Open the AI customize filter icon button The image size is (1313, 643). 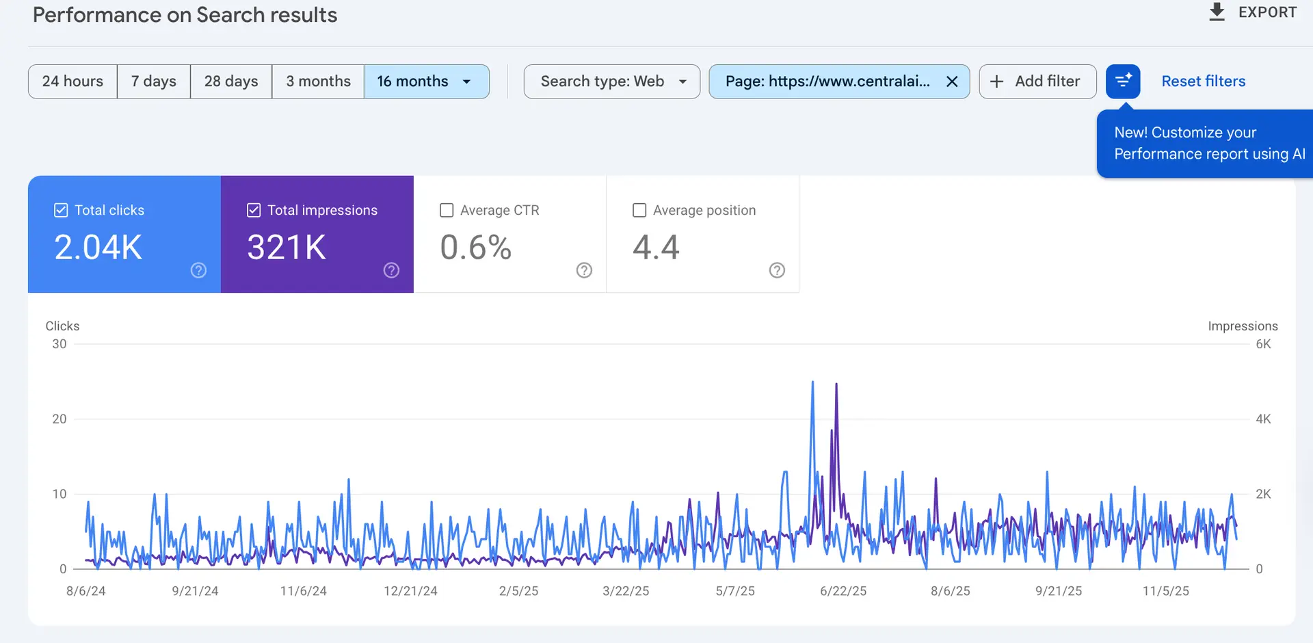pos(1123,81)
